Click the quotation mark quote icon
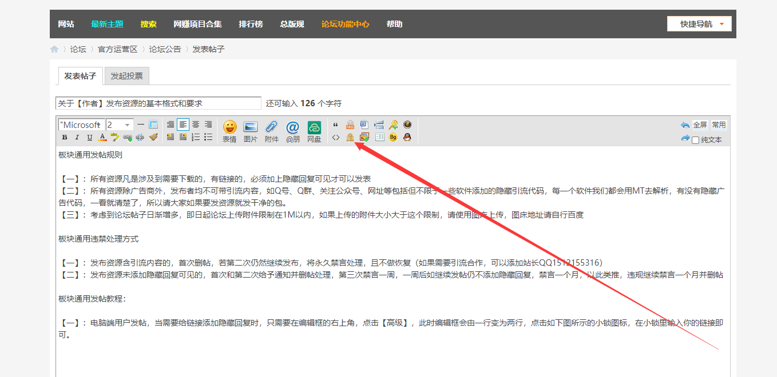 (x=336, y=125)
